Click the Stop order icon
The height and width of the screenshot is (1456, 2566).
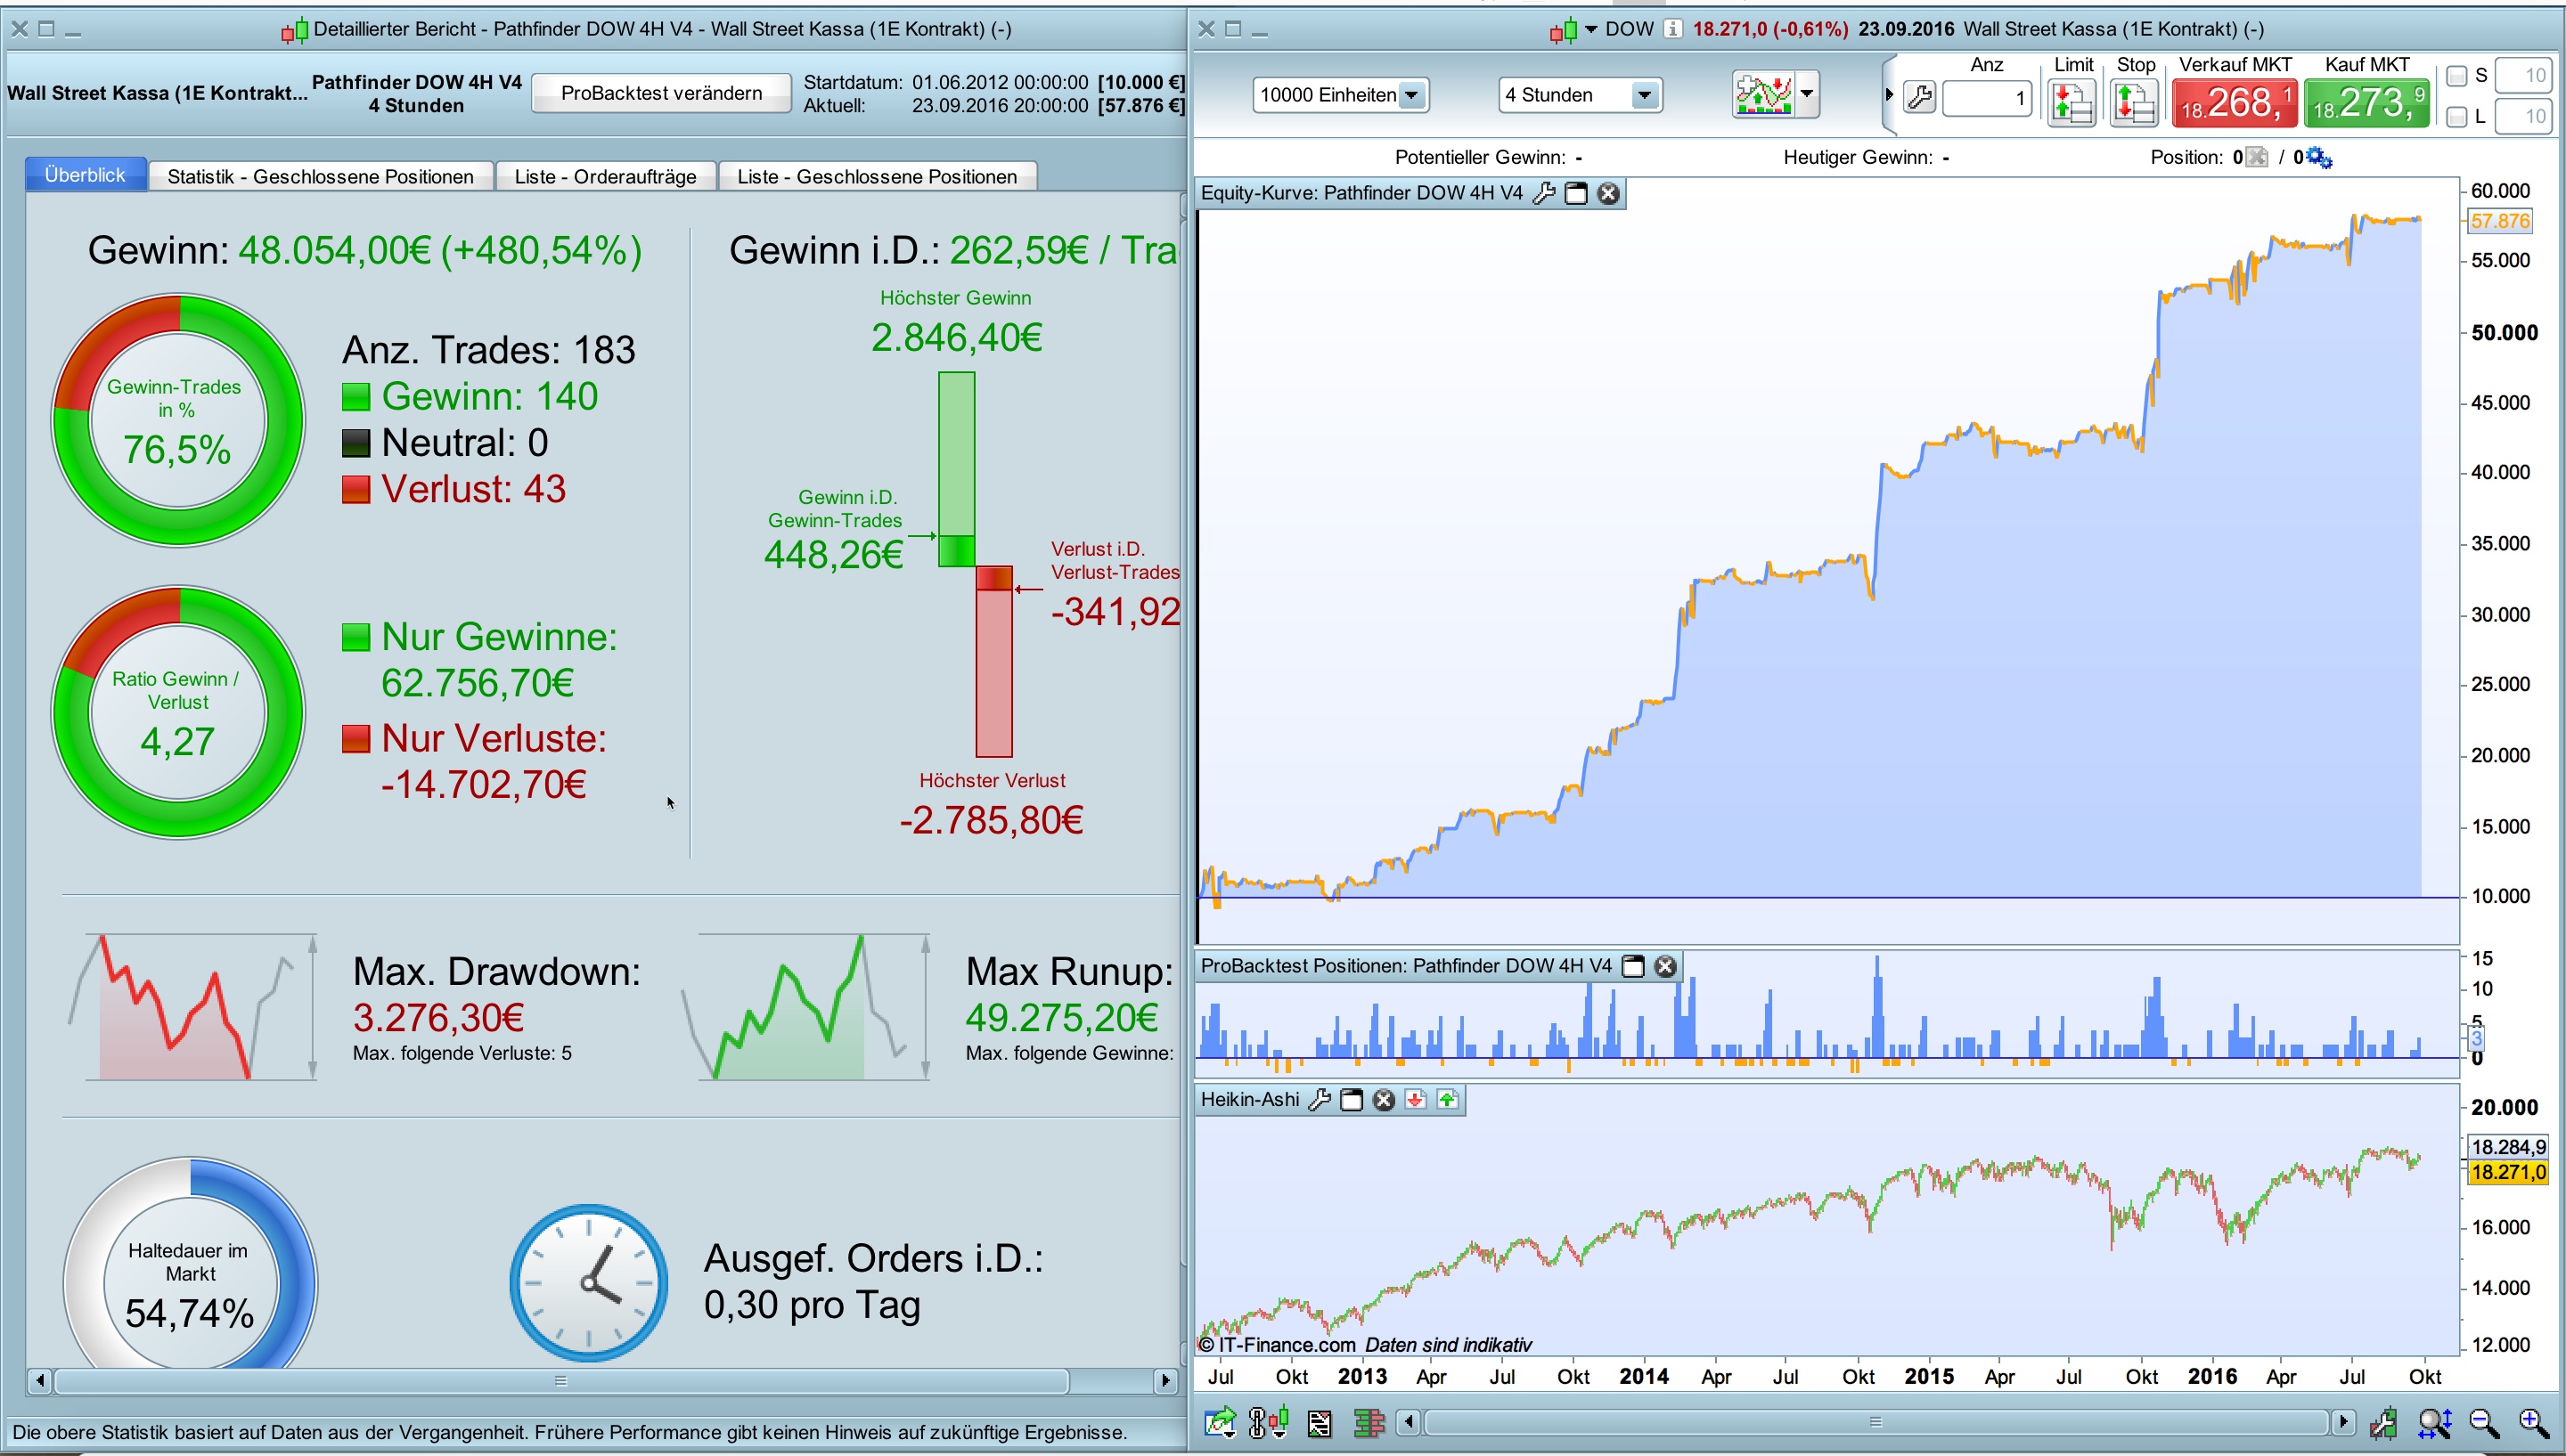(2133, 102)
